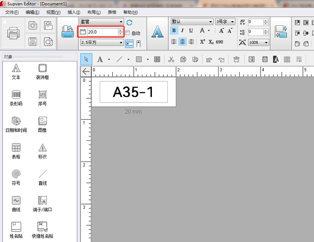Click the refresh icon next to 套管

(x=129, y=22)
